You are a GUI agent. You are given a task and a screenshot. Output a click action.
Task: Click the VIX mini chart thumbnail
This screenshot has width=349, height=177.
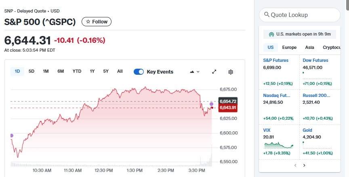pos(278,145)
